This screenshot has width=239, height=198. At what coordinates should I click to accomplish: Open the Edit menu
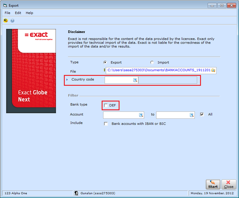(x=18, y=13)
